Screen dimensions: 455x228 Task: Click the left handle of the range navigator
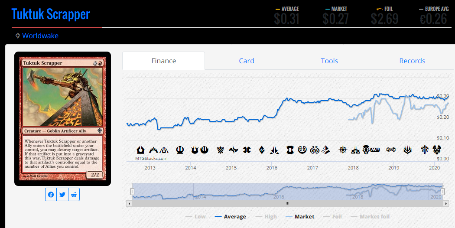click(x=132, y=192)
